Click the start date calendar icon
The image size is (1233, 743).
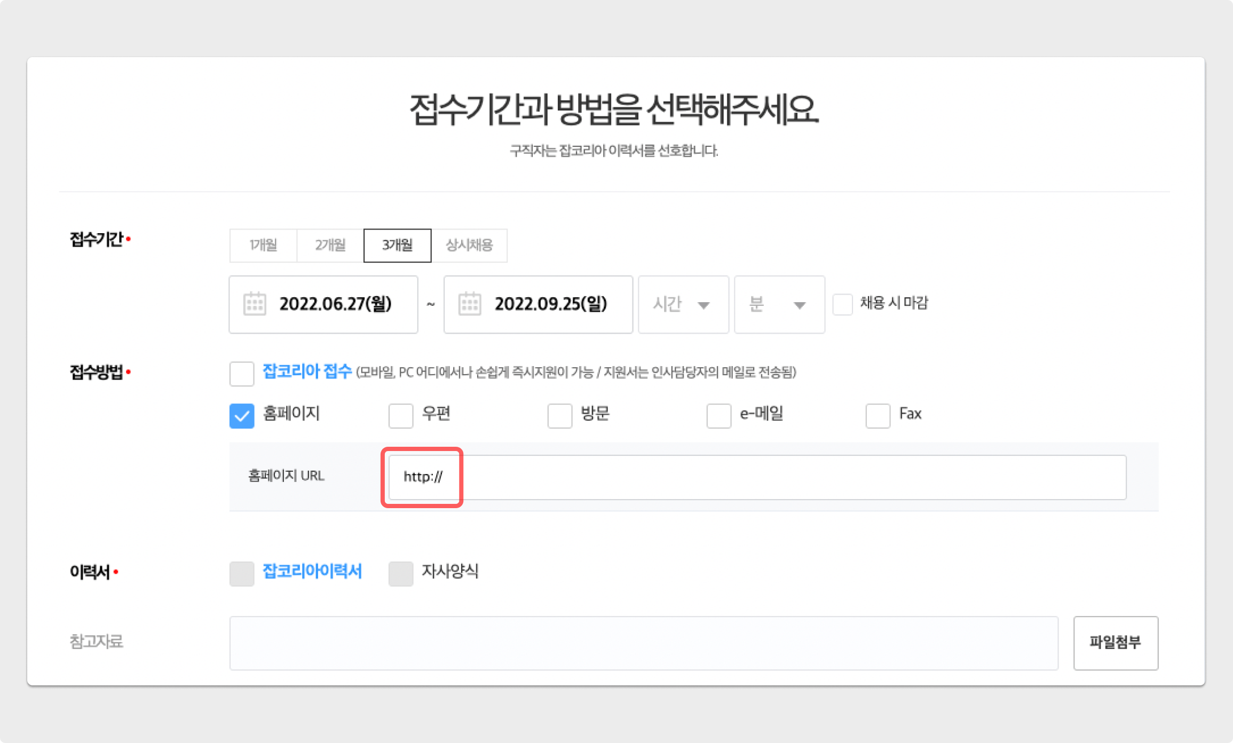255,304
